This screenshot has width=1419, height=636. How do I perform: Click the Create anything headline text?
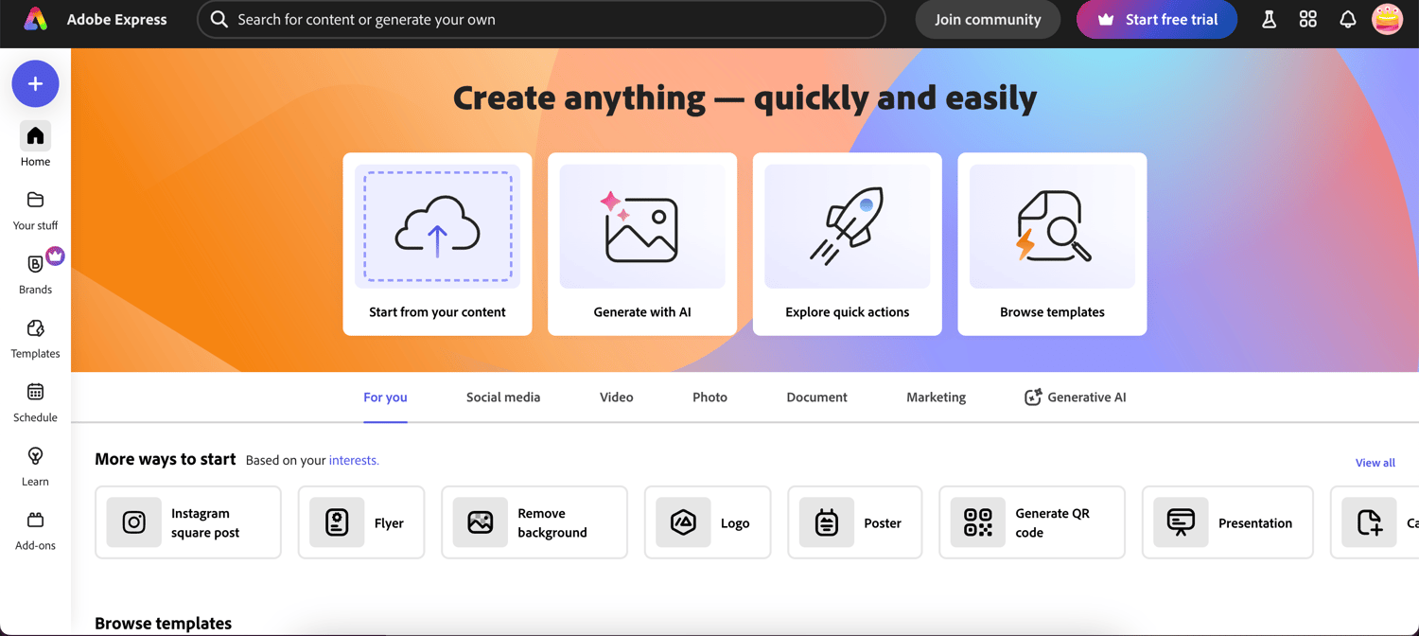click(x=745, y=97)
